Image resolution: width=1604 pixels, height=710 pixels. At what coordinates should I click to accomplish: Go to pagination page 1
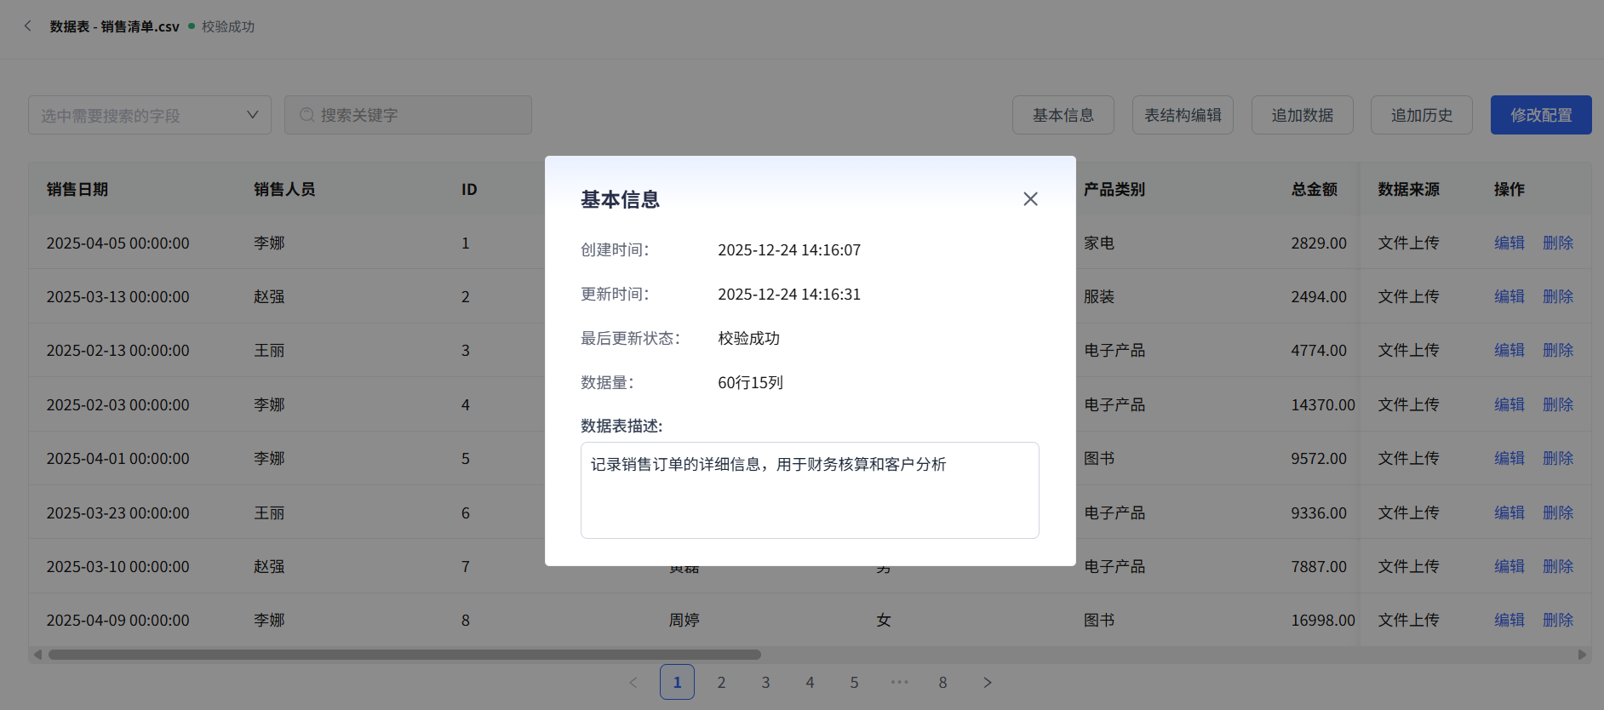(677, 682)
